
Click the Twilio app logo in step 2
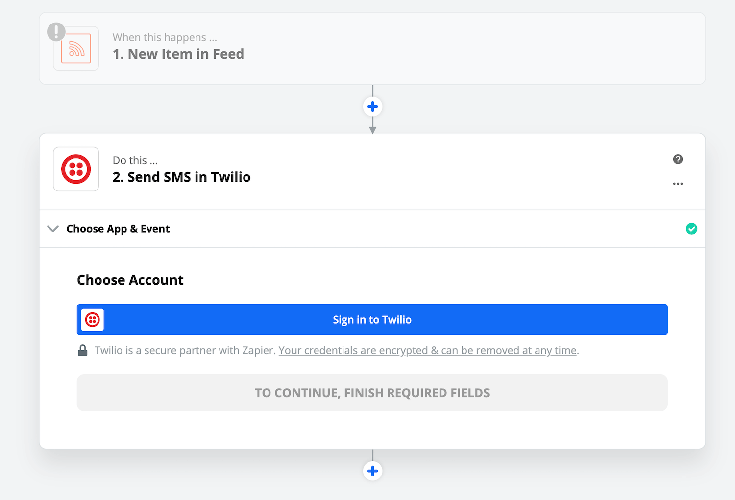[76, 169]
